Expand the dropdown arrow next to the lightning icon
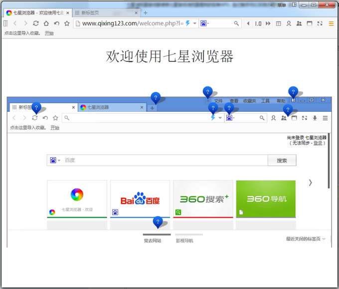 click(x=194, y=23)
